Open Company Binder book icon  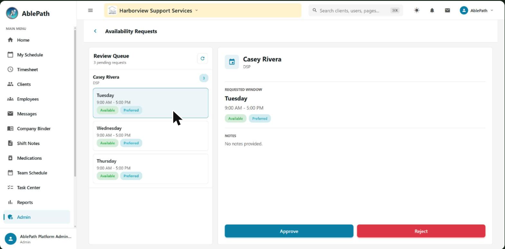tap(10, 129)
